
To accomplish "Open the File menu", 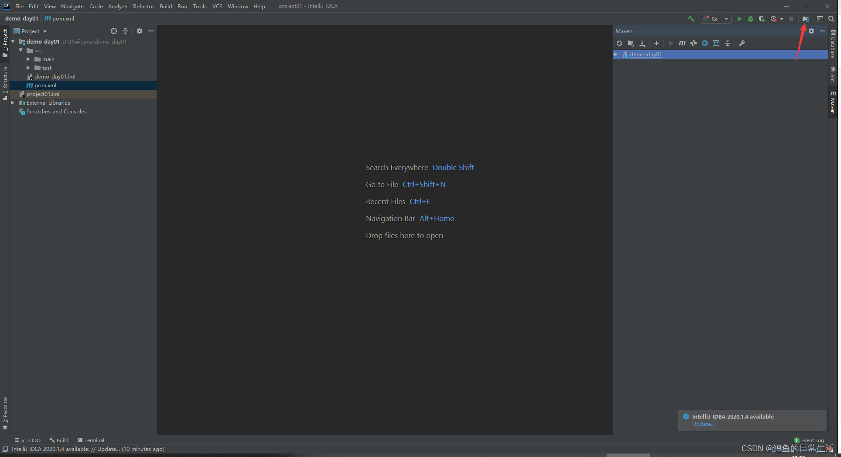I will click(x=19, y=6).
